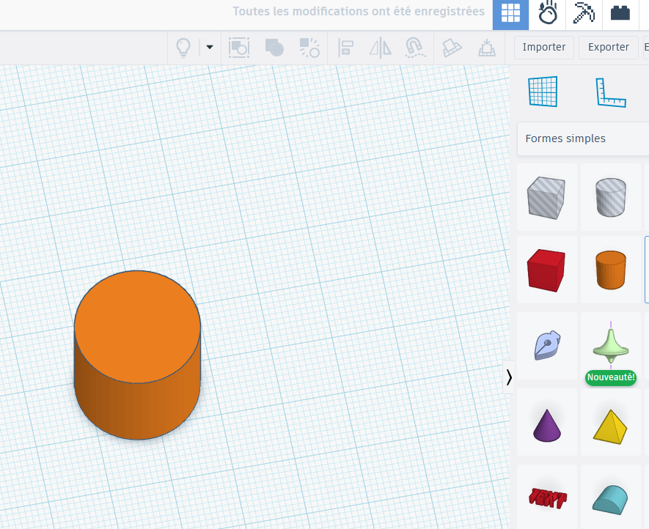Image resolution: width=649 pixels, height=529 pixels.
Task: Pick the red Box shape
Action: pos(547,270)
